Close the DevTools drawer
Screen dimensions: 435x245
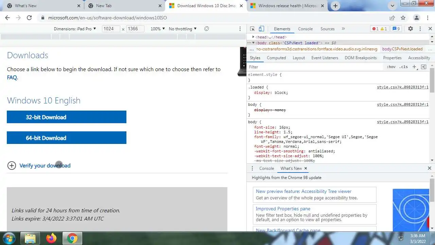(430, 168)
